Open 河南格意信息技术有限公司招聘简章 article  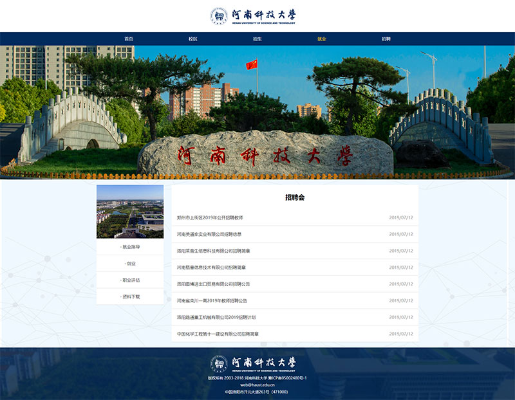click(x=211, y=268)
